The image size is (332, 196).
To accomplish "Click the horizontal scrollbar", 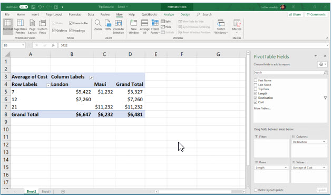I will [195, 192].
